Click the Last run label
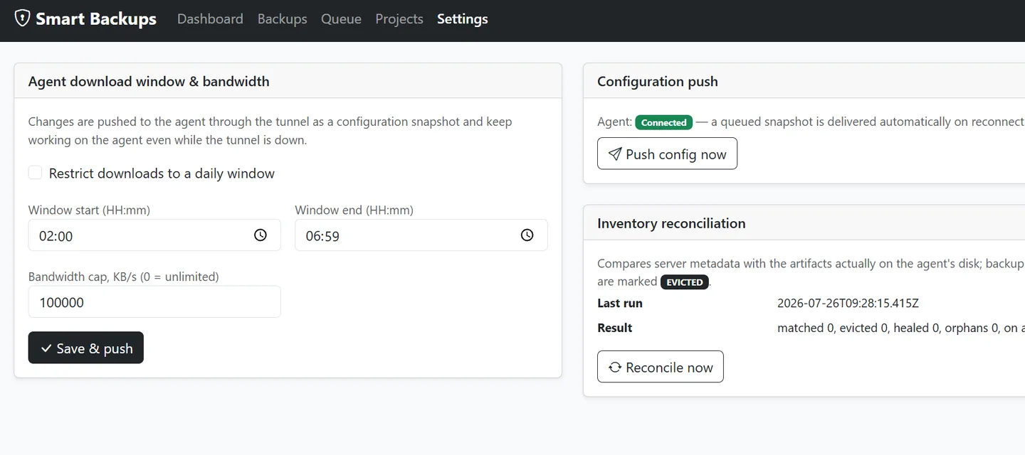This screenshot has width=1025, height=455. [620, 304]
